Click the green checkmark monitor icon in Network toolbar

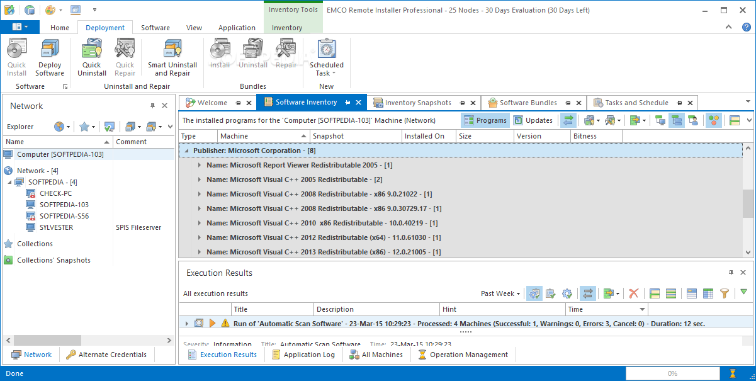point(109,127)
